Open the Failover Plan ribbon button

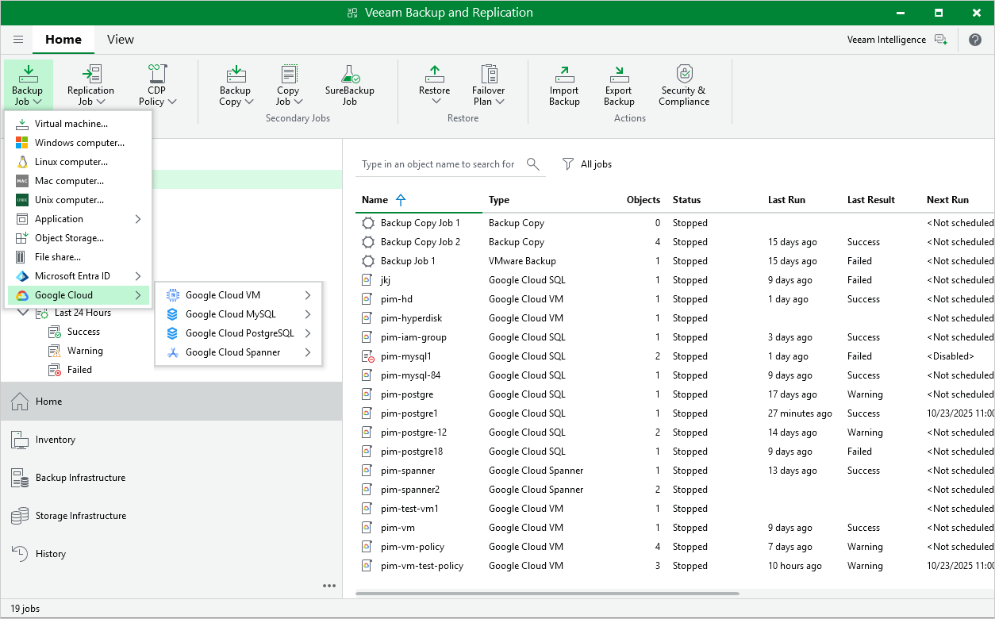489,85
